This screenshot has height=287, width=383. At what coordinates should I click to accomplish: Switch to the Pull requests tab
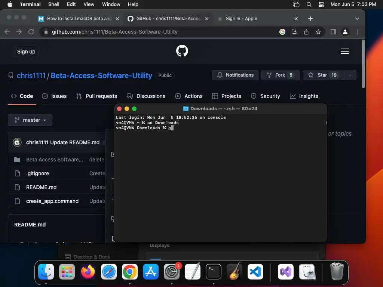coord(96,96)
